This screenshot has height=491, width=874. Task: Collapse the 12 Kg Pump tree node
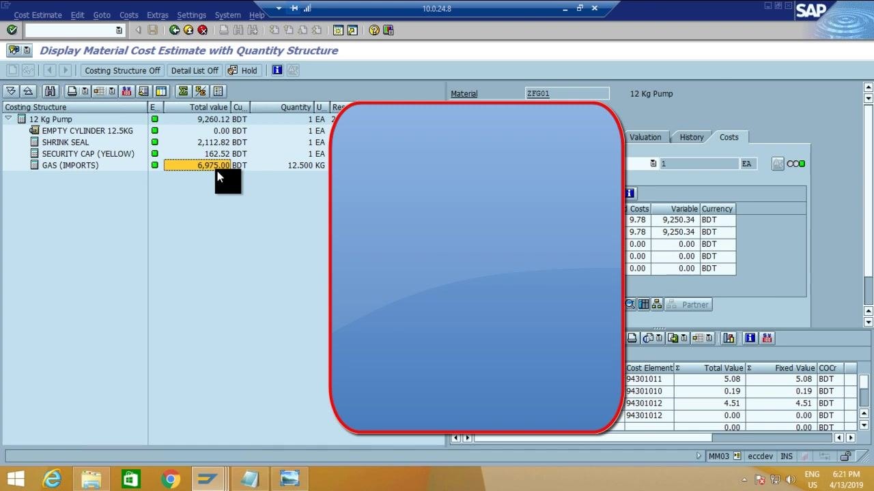[8, 119]
